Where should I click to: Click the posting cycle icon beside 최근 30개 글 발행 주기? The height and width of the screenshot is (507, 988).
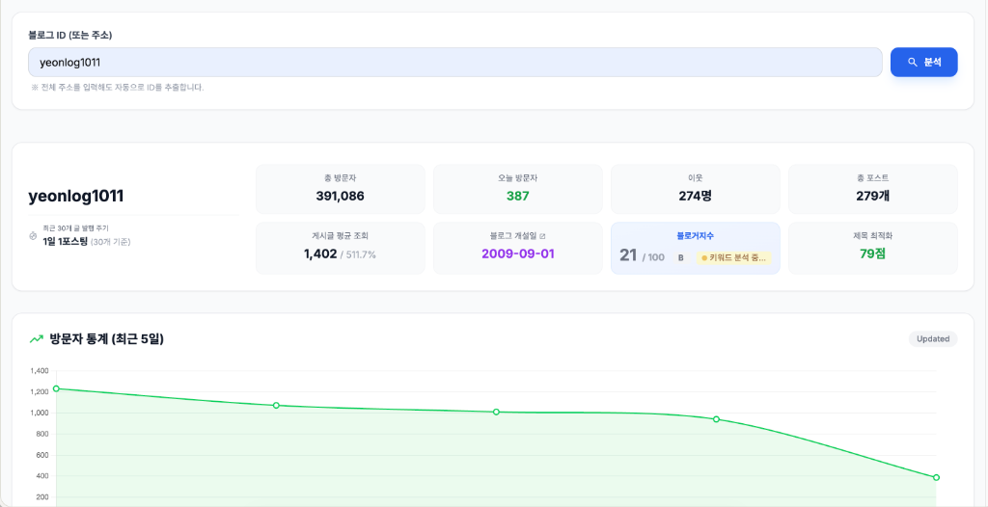(x=34, y=235)
